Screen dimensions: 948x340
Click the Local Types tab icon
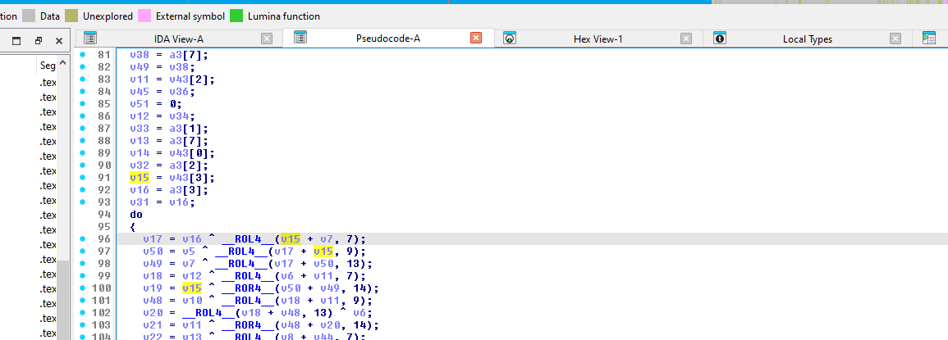coord(720,39)
